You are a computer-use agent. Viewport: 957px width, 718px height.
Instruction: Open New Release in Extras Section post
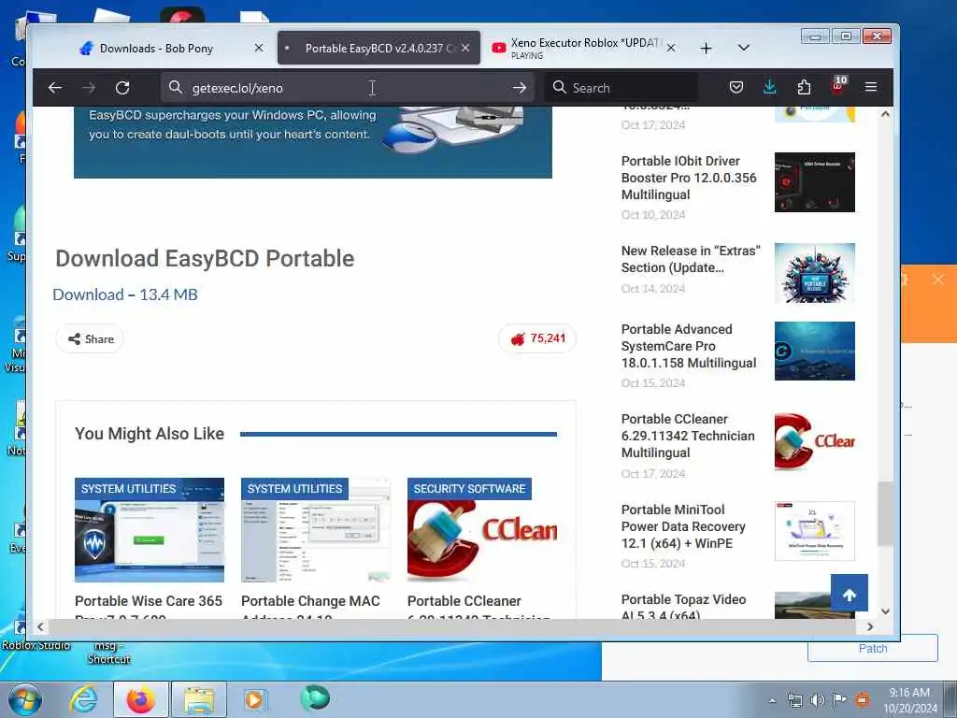pyautogui.click(x=691, y=259)
